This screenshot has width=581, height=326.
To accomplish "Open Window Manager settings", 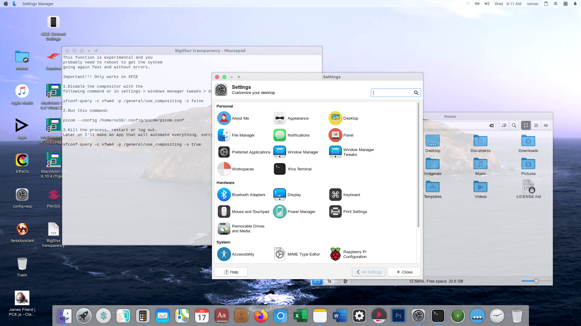I will coord(296,152).
